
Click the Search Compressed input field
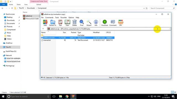162,8
